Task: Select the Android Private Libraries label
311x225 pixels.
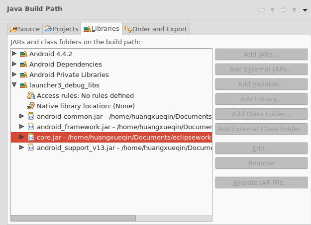Action: pos(69,75)
